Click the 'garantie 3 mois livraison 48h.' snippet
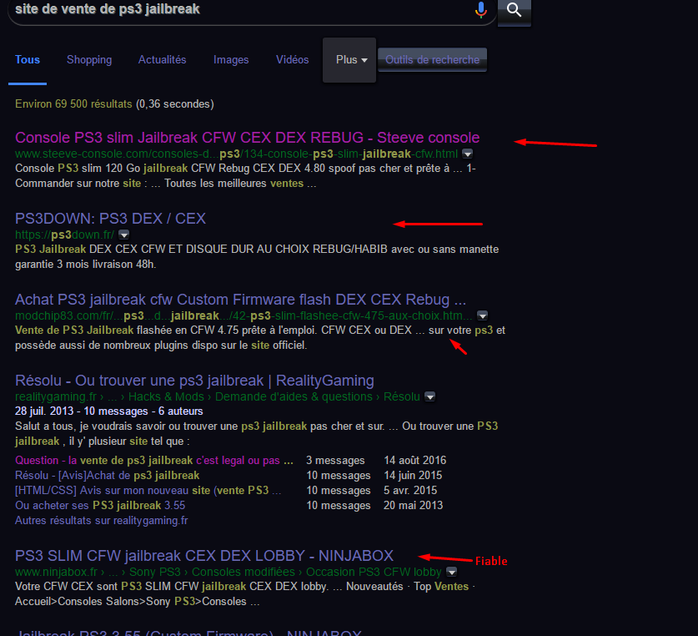 85,265
